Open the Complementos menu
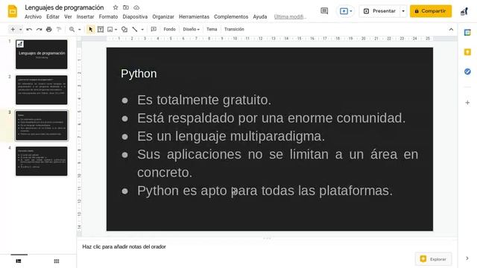The height and width of the screenshot is (268, 477). click(x=231, y=16)
